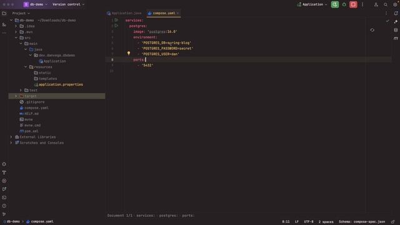Expand the target folder

16,96
